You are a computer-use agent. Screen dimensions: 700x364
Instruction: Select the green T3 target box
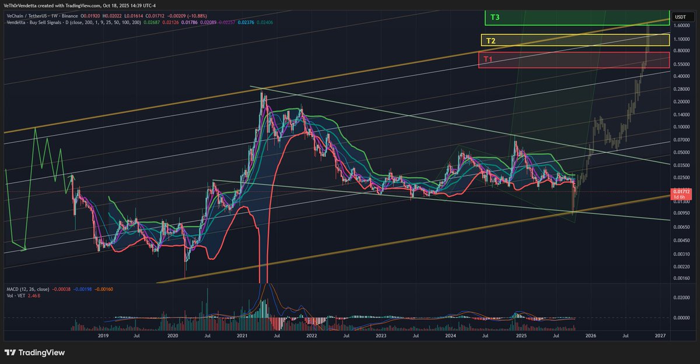tap(576, 17)
